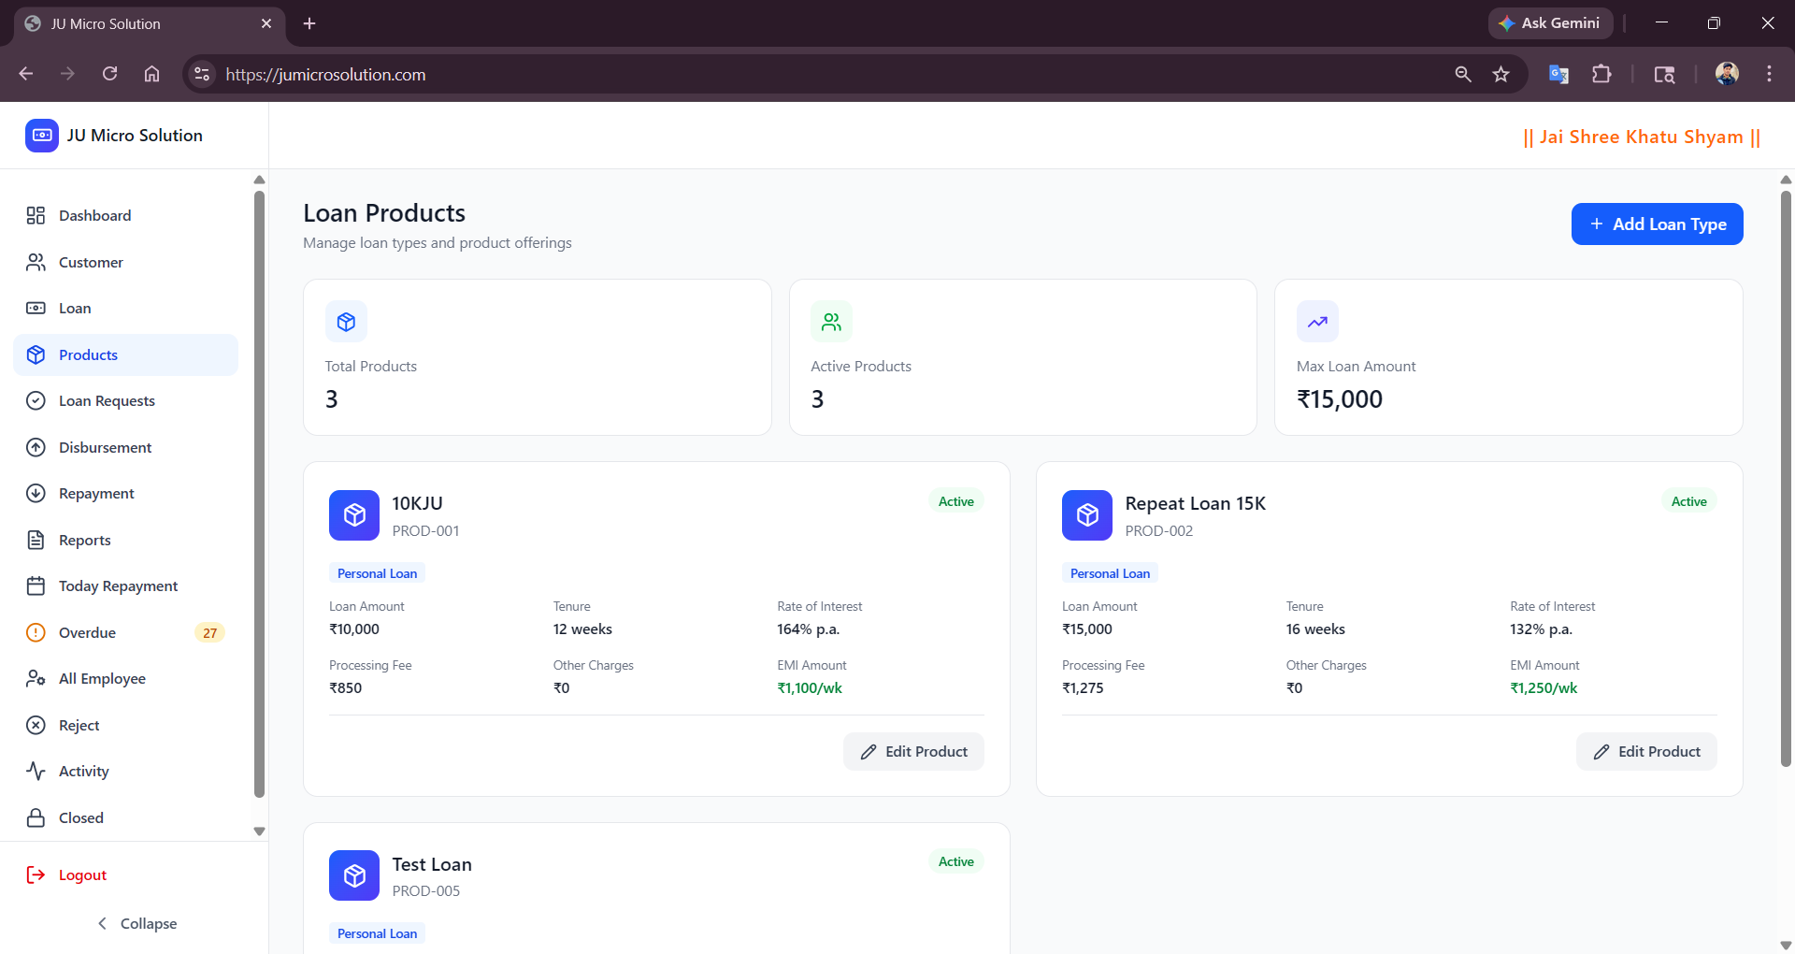Click Personal Loan tag on Repeat Loan 15K
Screen dimensions: 1795x954
[x=1110, y=573]
